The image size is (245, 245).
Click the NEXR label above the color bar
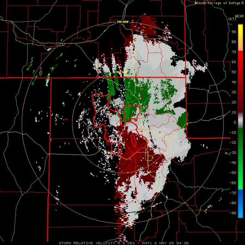[x=239, y=16]
